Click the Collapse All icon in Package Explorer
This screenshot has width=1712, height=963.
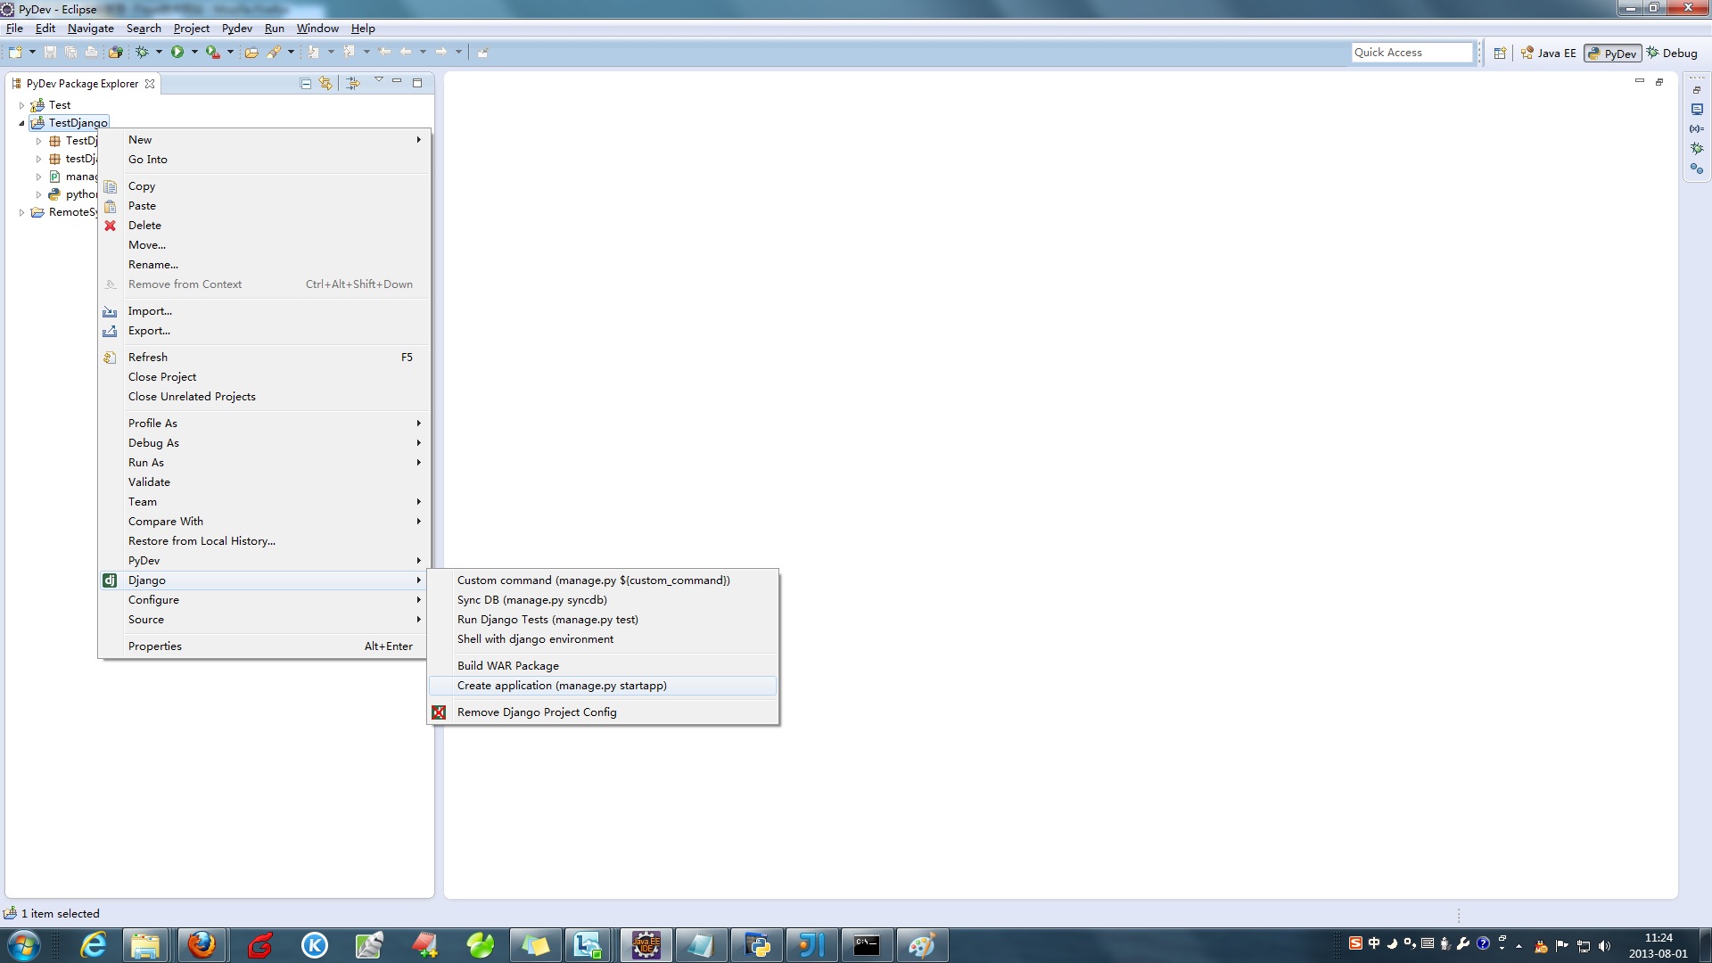[306, 83]
